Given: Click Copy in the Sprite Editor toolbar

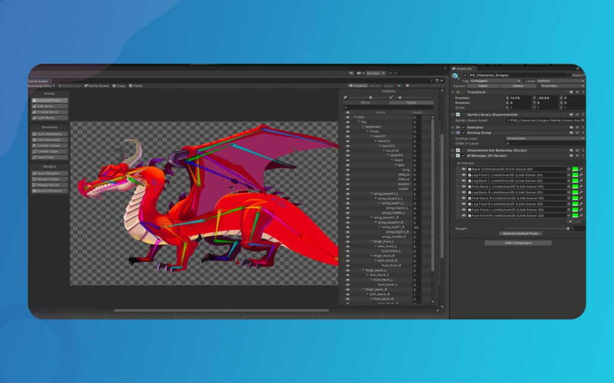Looking at the screenshot, I should (x=120, y=86).
